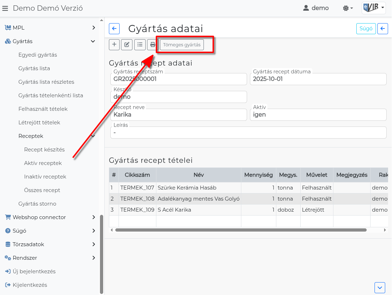Open Webshop connector menu

point(50,217)
